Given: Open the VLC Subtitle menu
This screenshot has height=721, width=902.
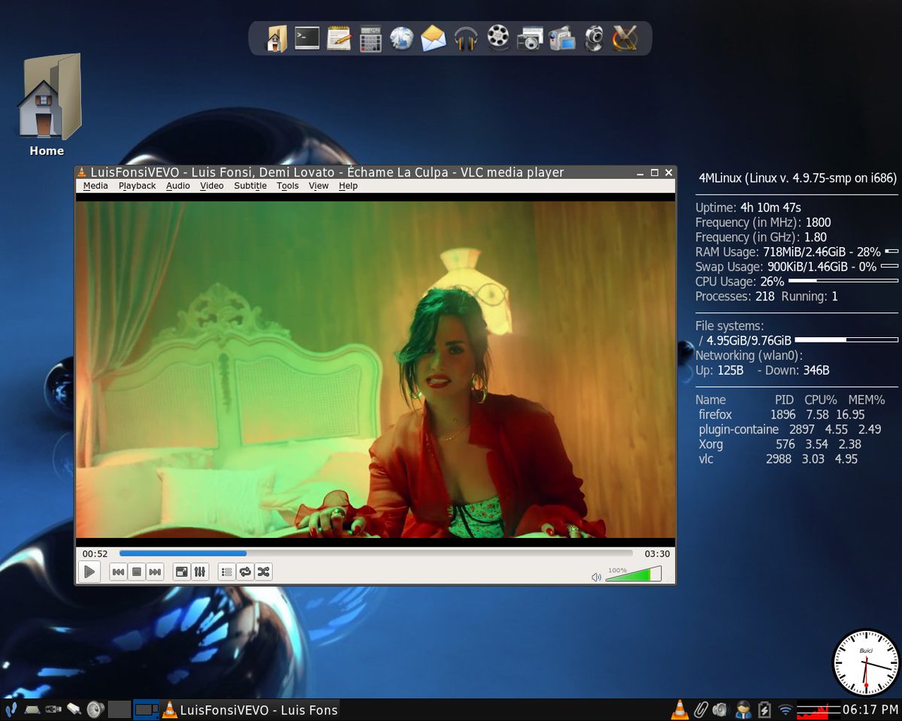Looking at the screenshot, I should [250, 186].
